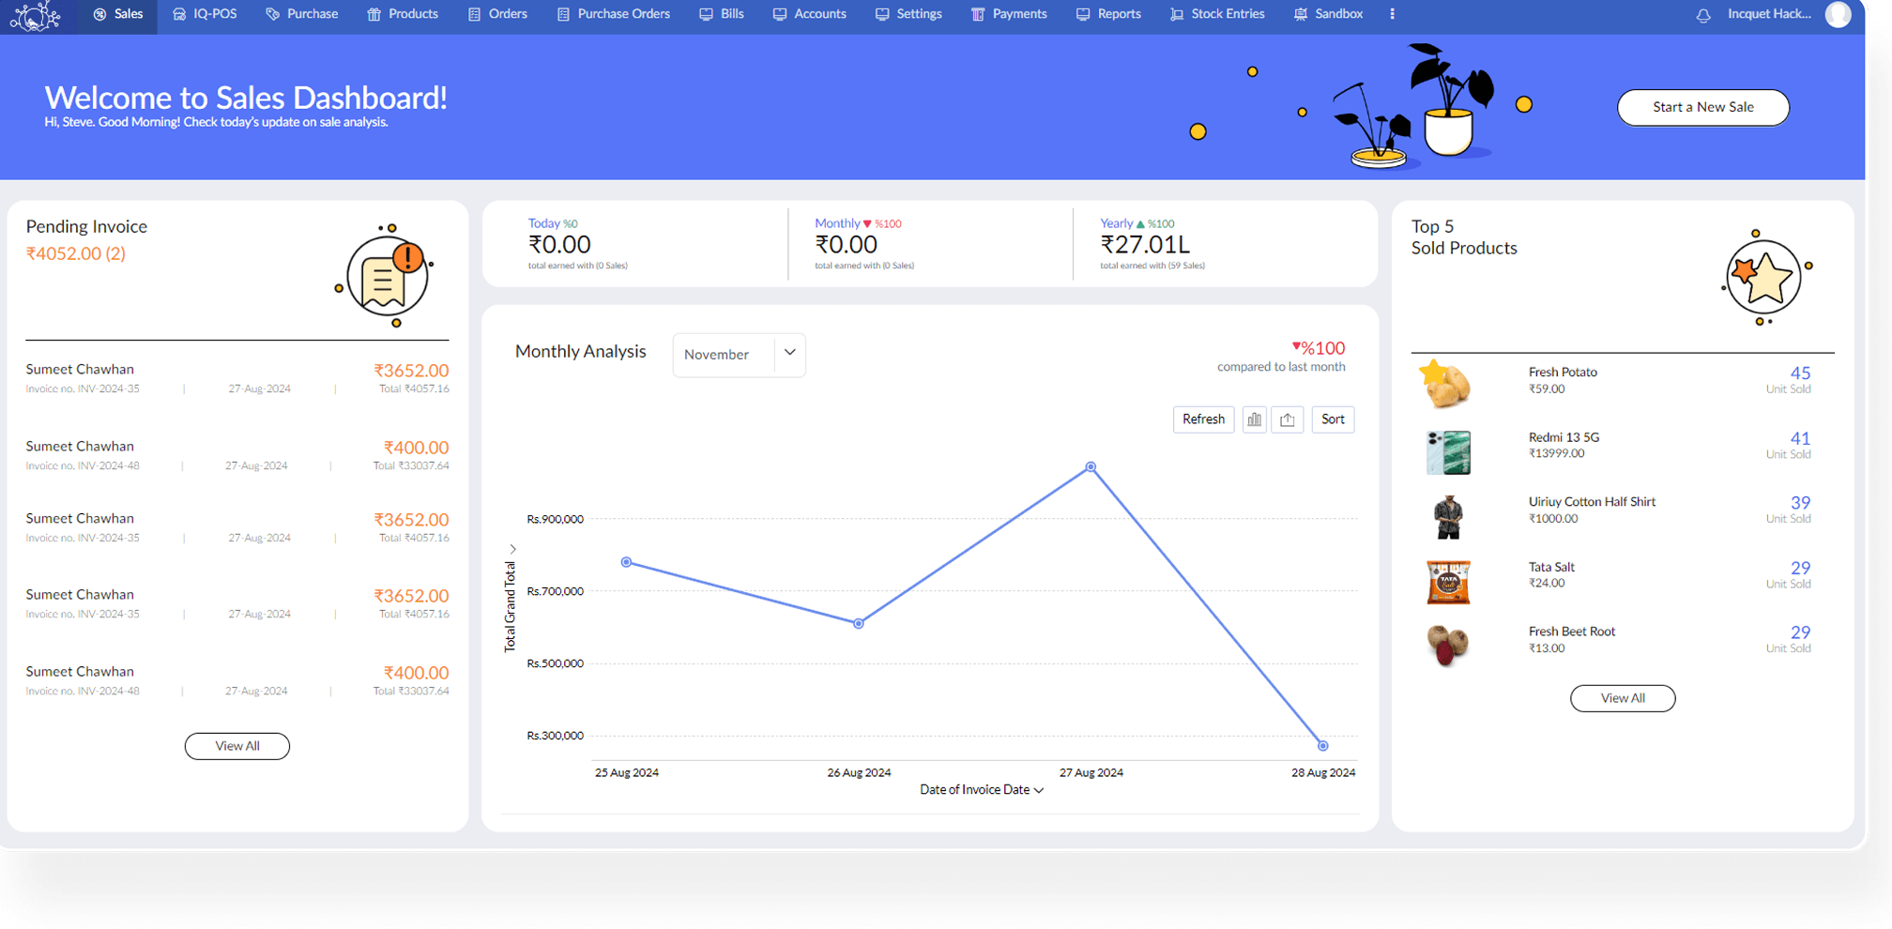Image resolution: width=1892 pixels, height=929 pixels.
Task: Expand the Date of Invoice Date selector
Action: pyautogui.click(x=982, y=789)
